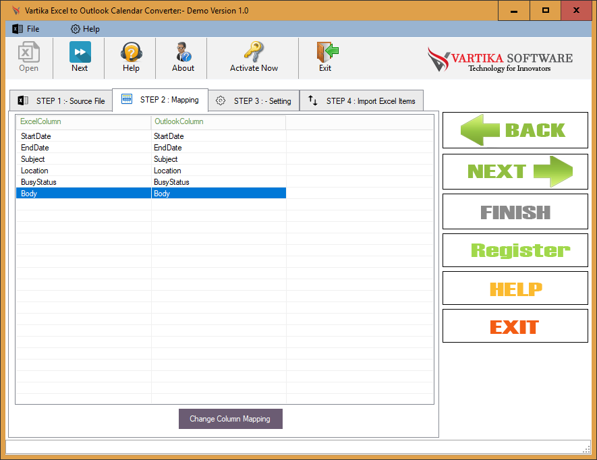Close the converter window

pos(576,11)
